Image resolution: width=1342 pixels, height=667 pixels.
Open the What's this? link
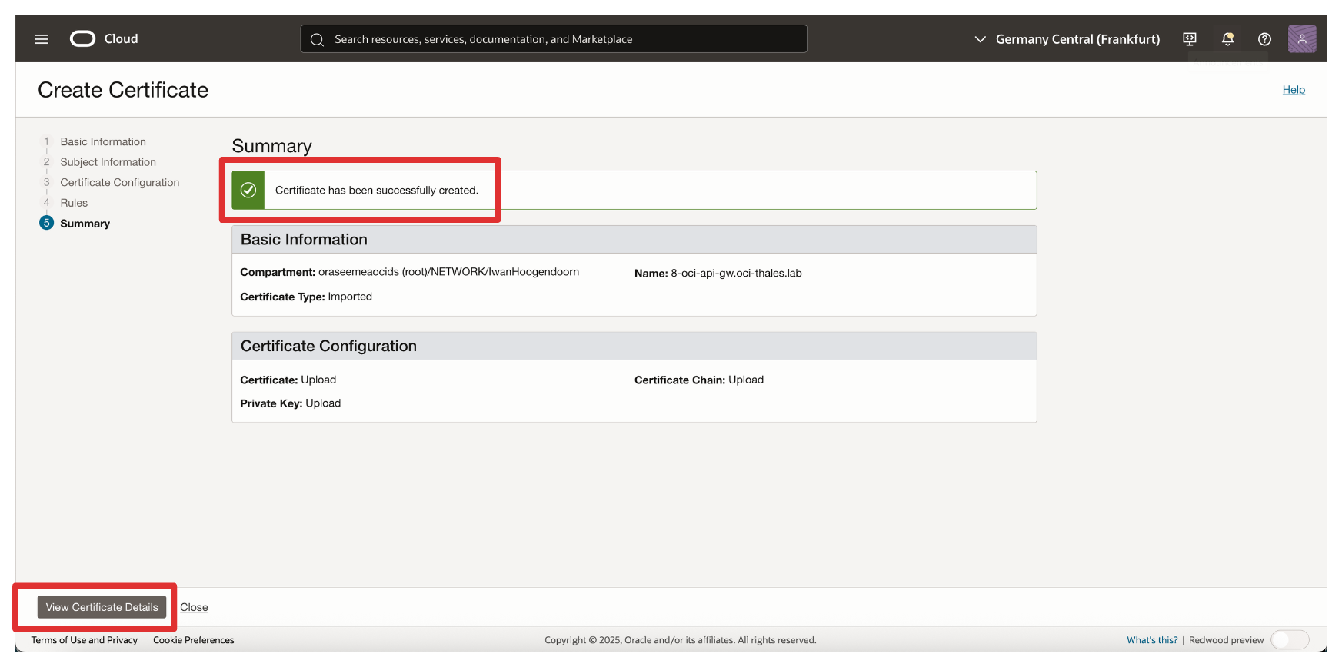[1151, 640]
